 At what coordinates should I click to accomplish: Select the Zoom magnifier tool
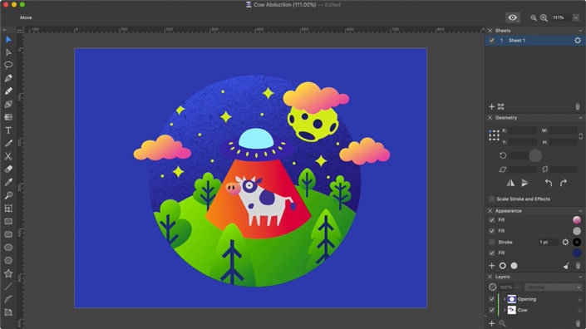[8, 195]
